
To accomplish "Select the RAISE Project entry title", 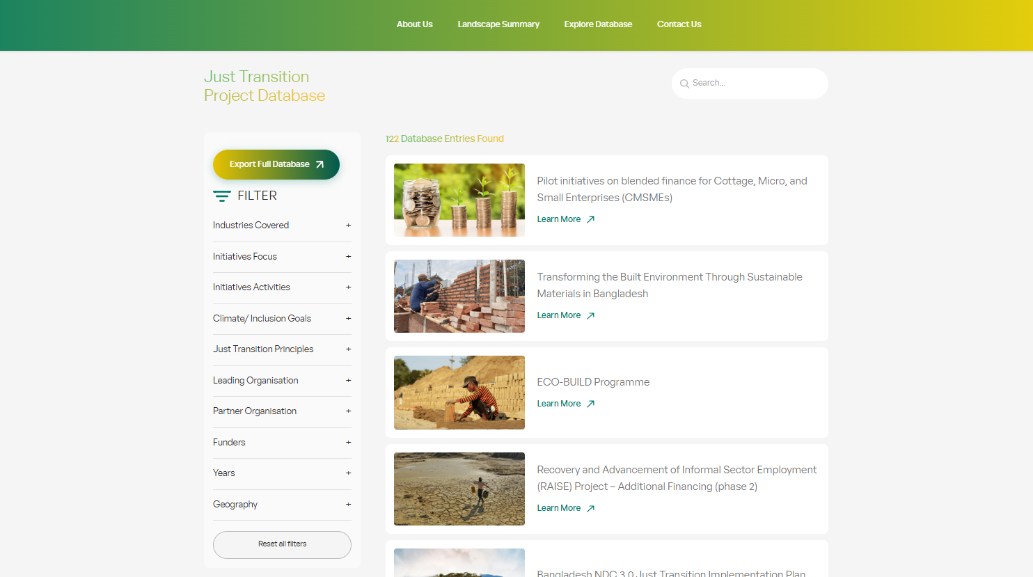I will [677, 478].
